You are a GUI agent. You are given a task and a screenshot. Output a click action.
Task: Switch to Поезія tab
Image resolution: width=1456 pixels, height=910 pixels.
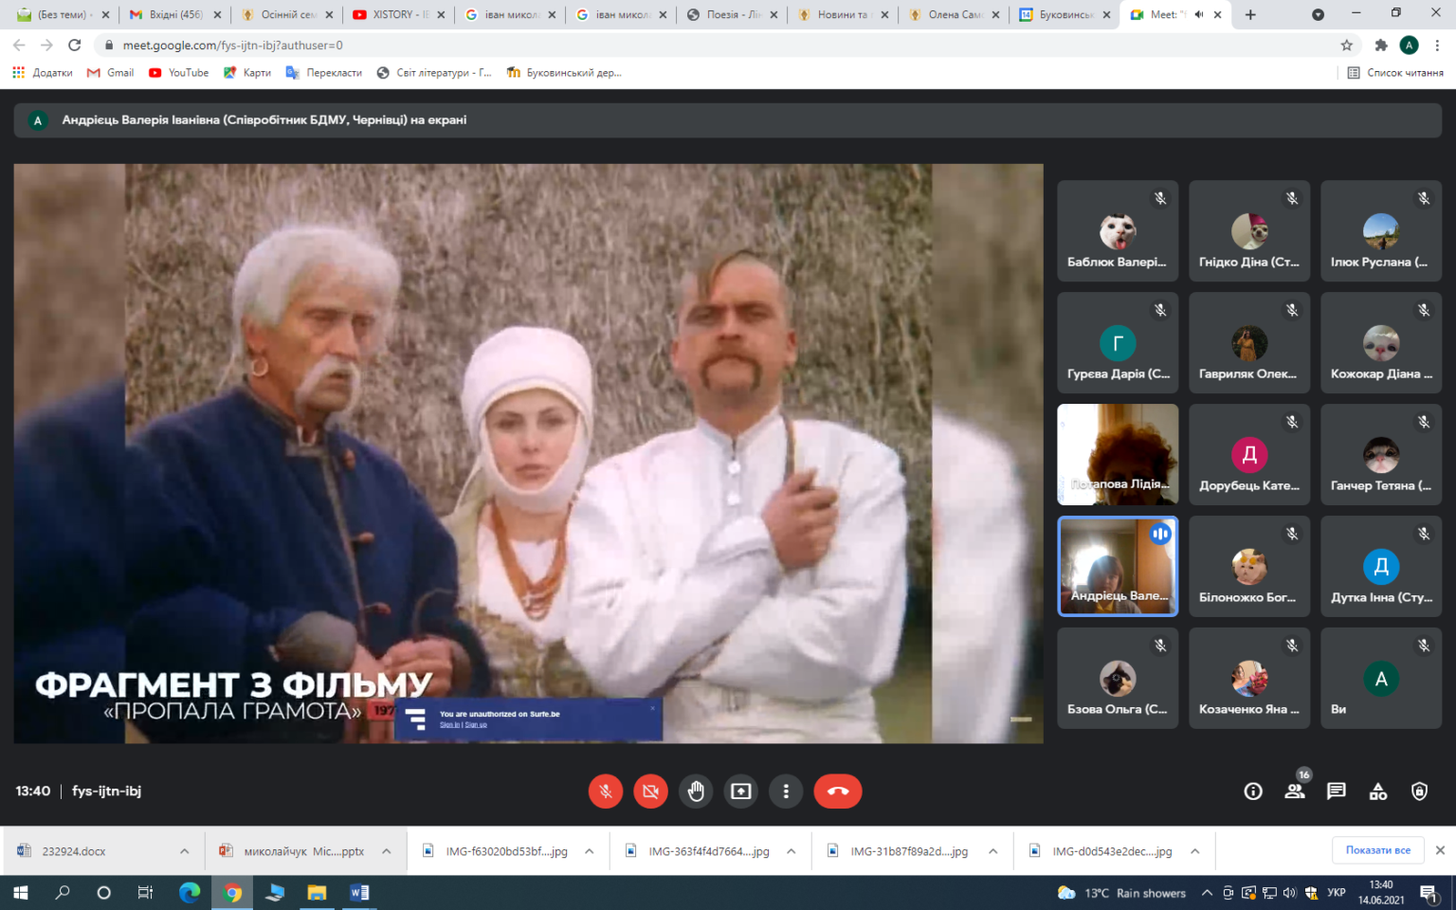click(x=733, y=14)
